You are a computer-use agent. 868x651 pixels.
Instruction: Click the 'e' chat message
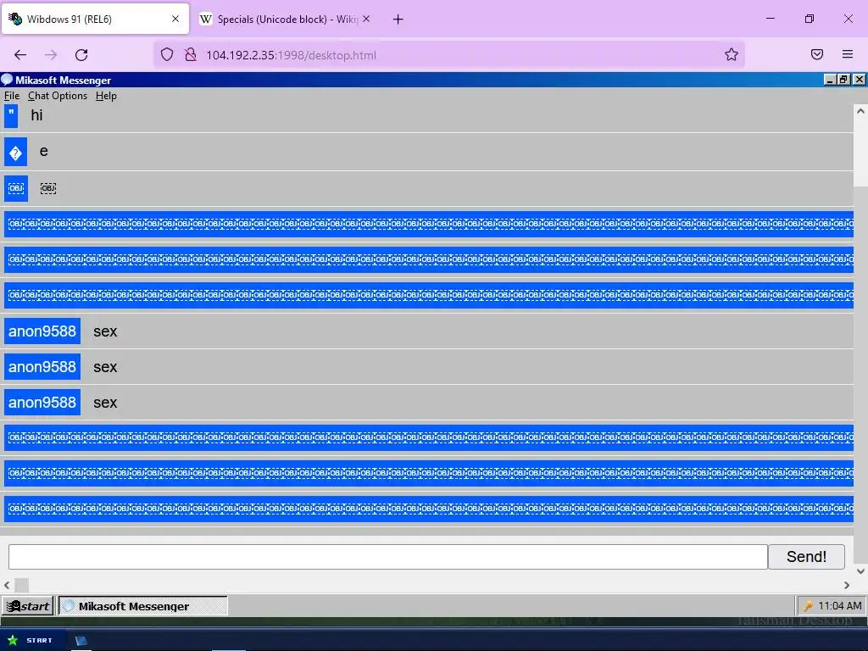44,151
